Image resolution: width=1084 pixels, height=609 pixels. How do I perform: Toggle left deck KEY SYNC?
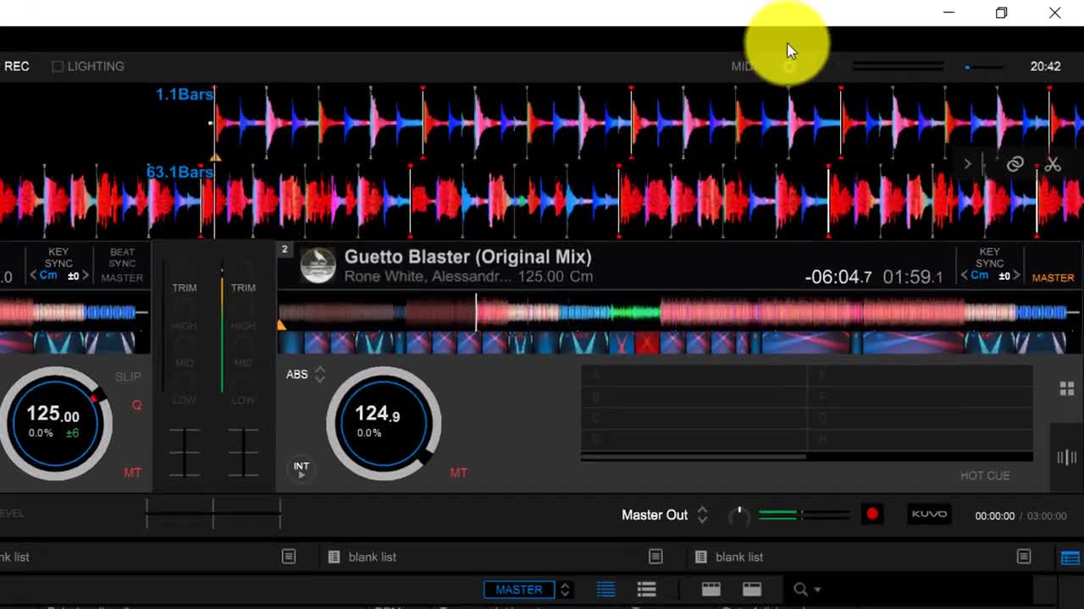point(58,257)
